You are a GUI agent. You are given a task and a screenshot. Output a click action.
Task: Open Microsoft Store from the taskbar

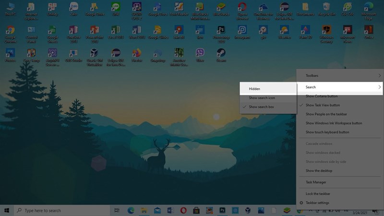point(196,210)
